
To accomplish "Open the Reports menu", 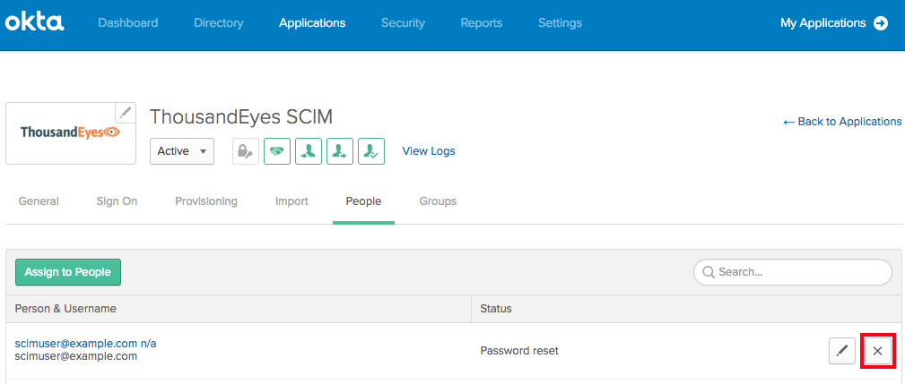I will (x=482, y=23).
